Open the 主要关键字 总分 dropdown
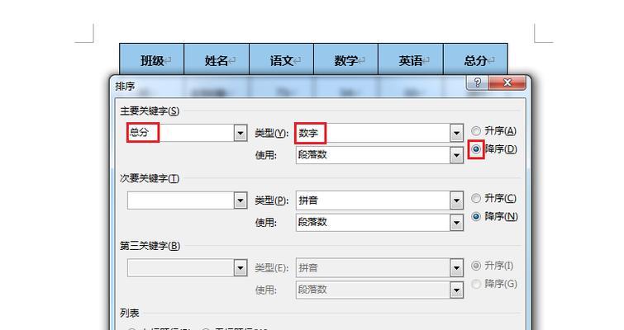 click(x=240, y=133)
